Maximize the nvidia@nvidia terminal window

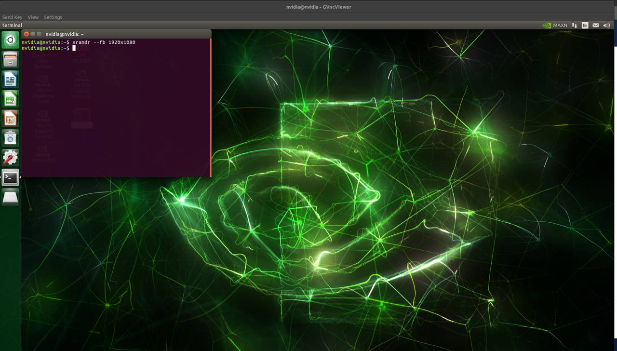tap(39, 34)
